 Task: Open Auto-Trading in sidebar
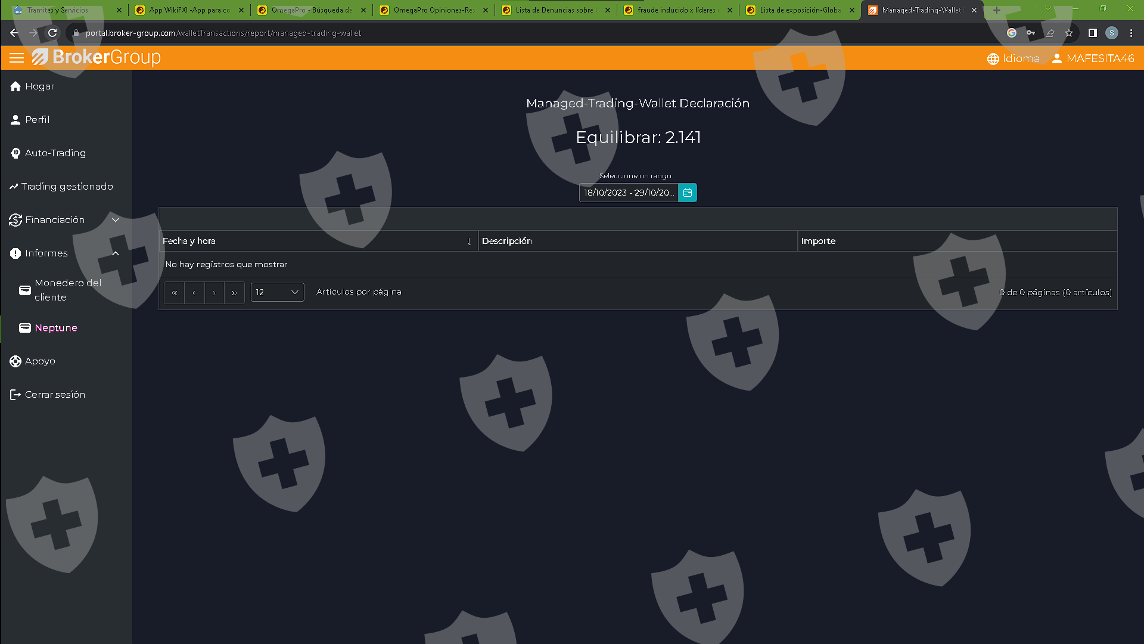(x=55, y=153)
